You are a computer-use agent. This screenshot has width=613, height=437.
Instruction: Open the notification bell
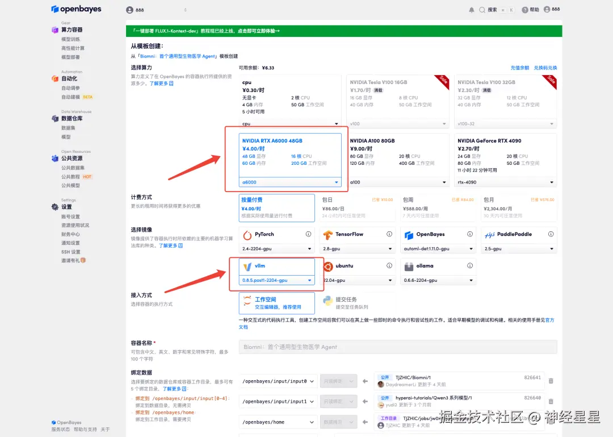tap(472, 10)
